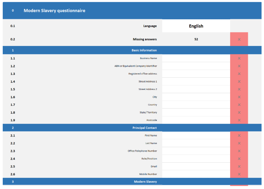Click the X icon for Street Address 1
Viewport: 264px width, 189px height.
pyautogui.click(x=239, y=81)
